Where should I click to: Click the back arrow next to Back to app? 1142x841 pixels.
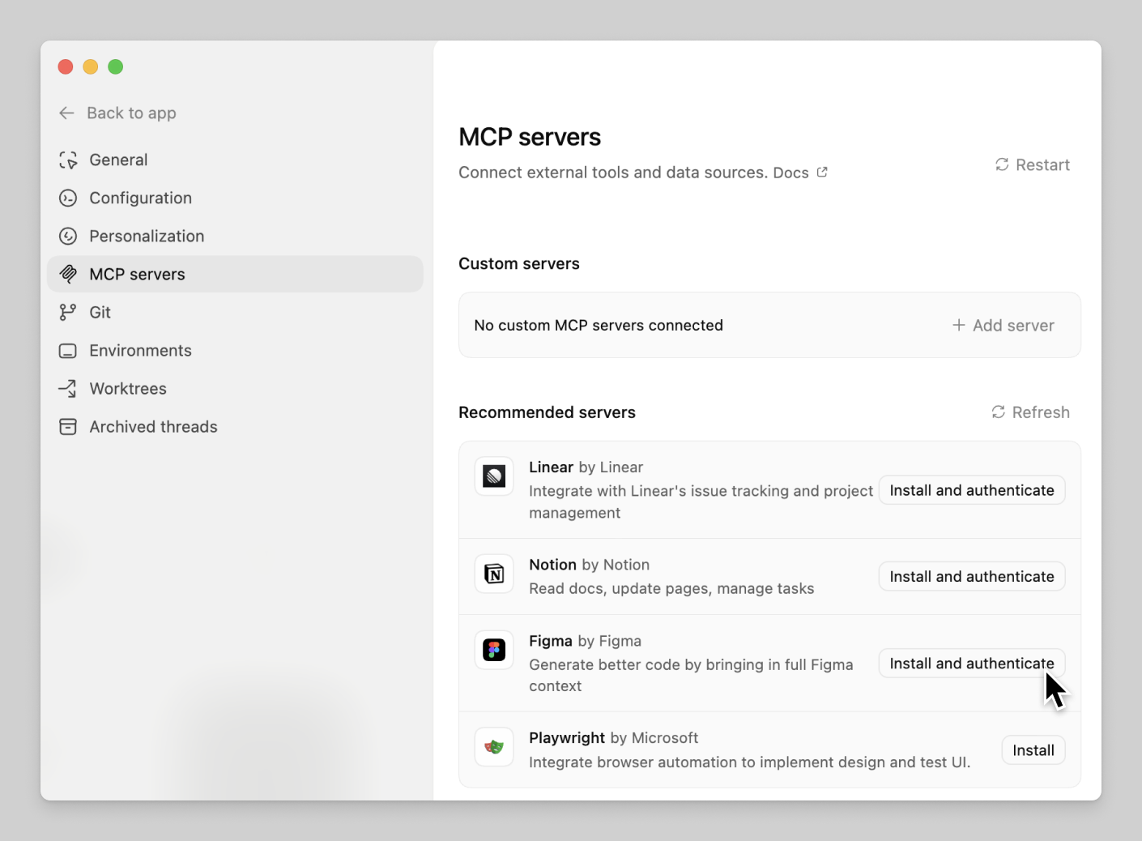click(66, 113)
